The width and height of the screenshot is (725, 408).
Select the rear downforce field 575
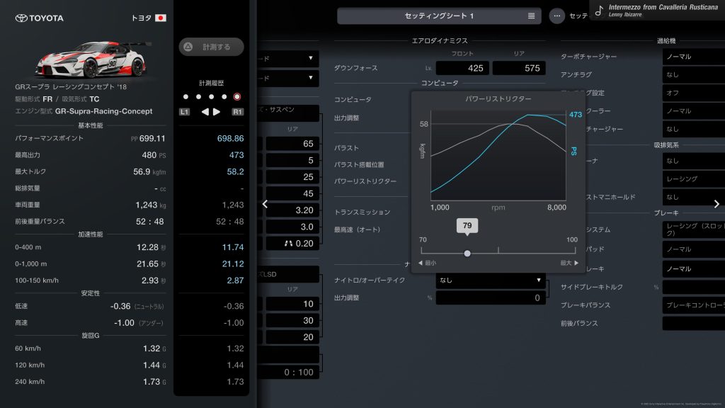[519, 68]
